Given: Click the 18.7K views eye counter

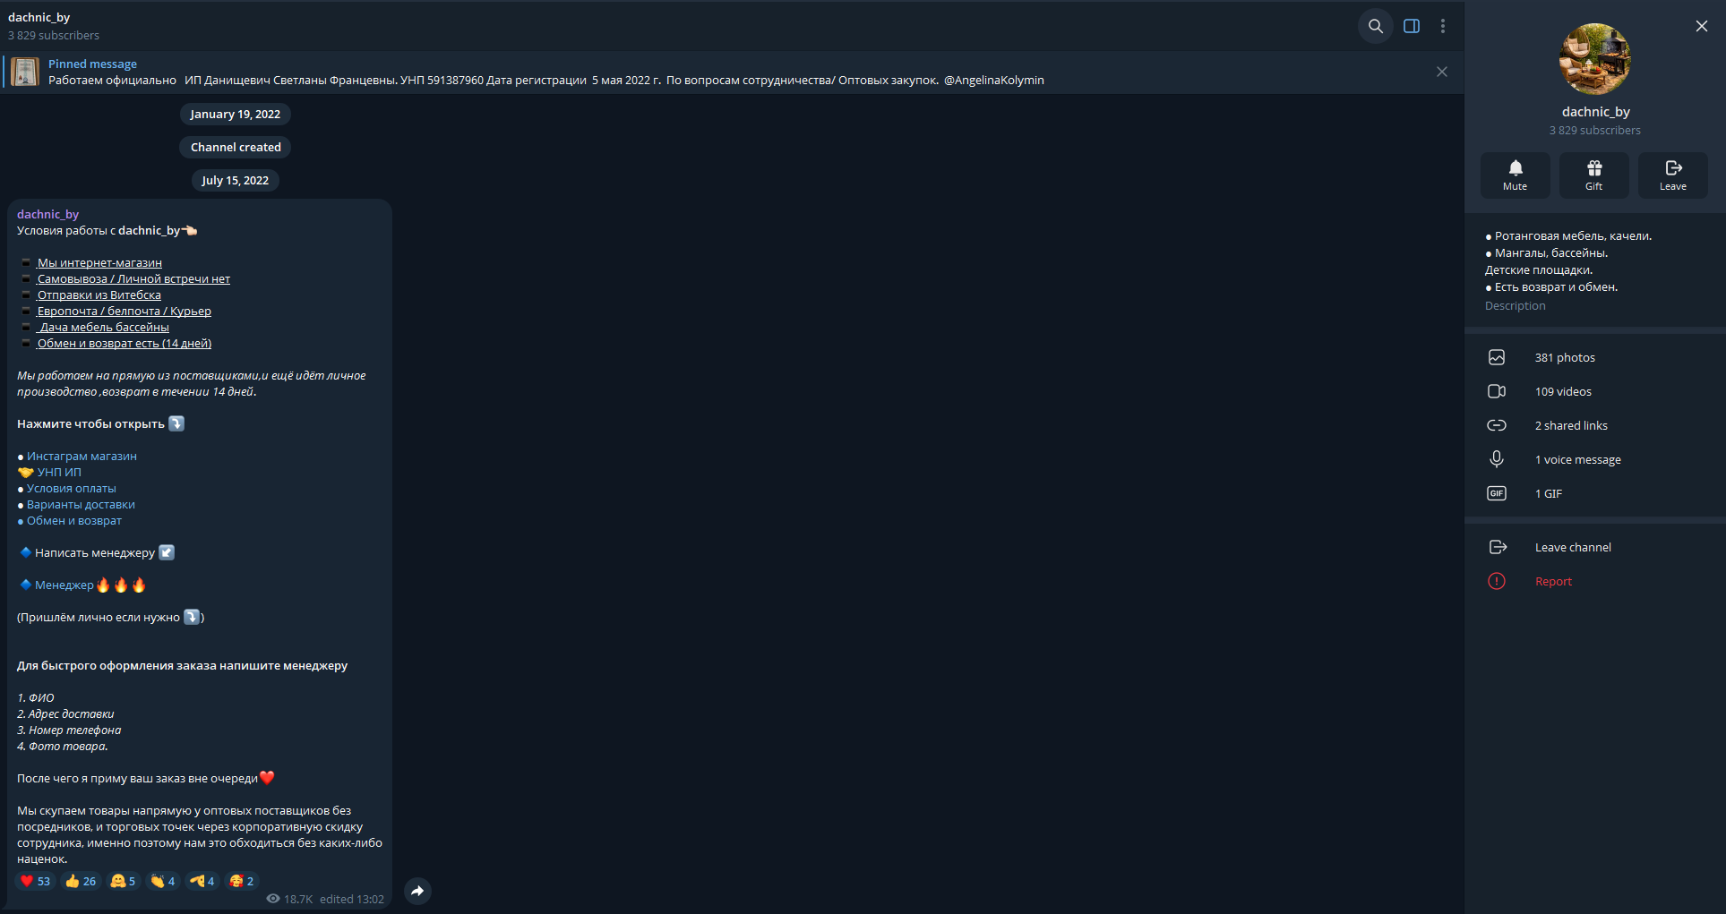Looking at the screenshot, I should click(x=289, y=899).
